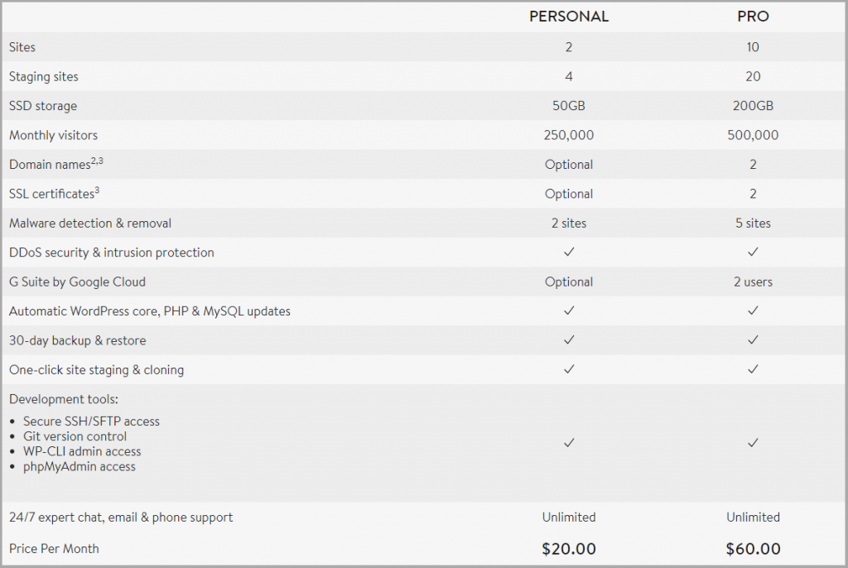Click the Secure SSH/SFTP access bullet
Screen dimensions: 848x568
tap(91, 421)
